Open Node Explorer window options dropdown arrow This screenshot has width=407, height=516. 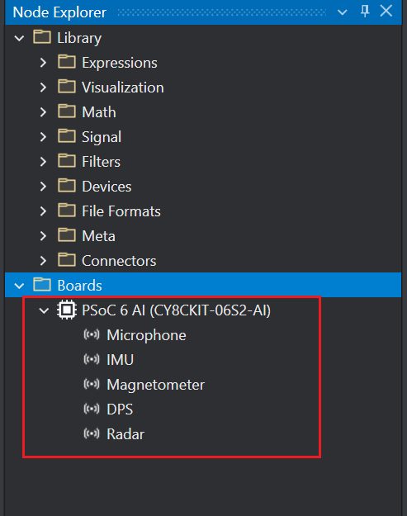[343, 12]
